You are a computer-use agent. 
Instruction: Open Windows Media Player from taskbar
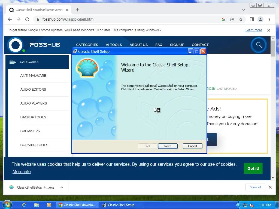[x=49, y=205]
